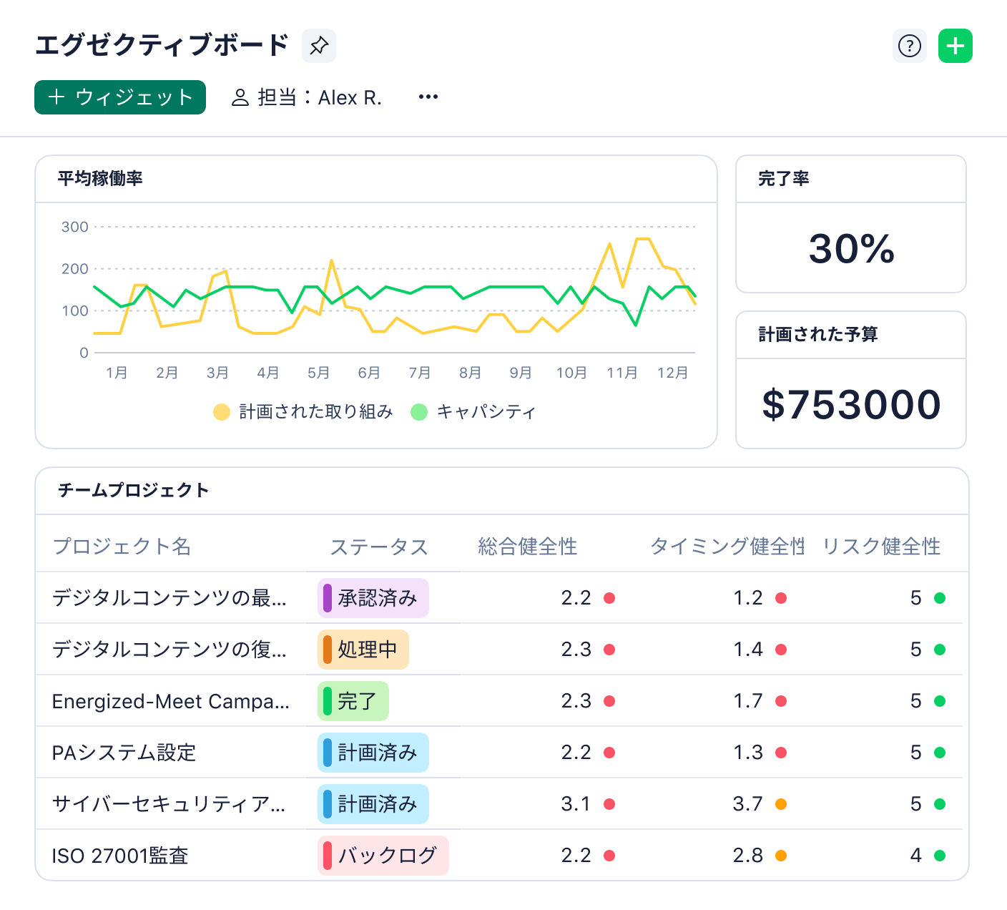This screenshot has width=1007, height=910.
Task: Toggle the 計画された取り組み legend series
Action: [x=315, y=411]
